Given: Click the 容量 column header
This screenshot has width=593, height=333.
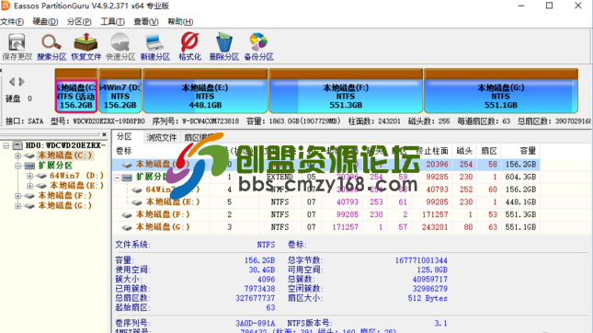Looking at the screenshot, I should coord(528,151).
